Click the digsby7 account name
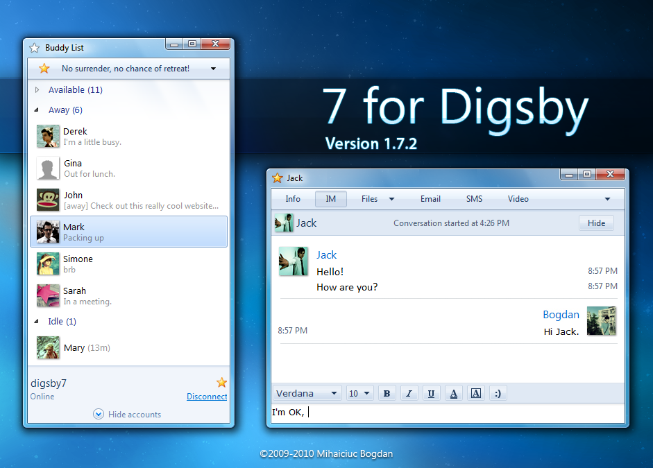This screenshot has height=468, width=653. (x=49, y=383)
